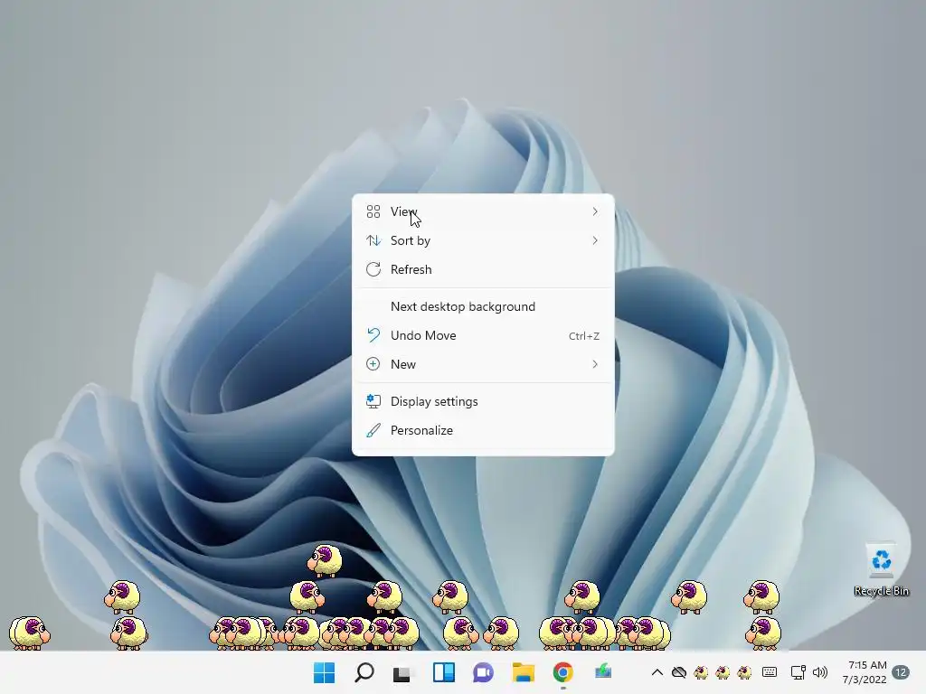Open Task View from taskbar
The image size is (926, 694).
402,672
